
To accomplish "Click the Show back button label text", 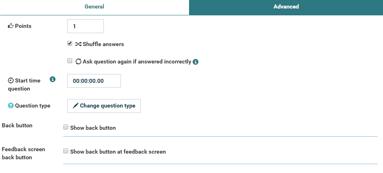I will click(x=93, y=128).
